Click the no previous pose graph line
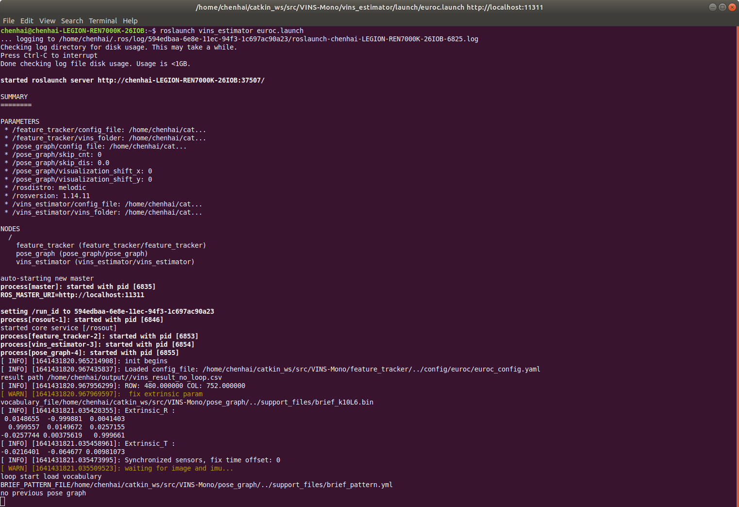 coord(43,493)
